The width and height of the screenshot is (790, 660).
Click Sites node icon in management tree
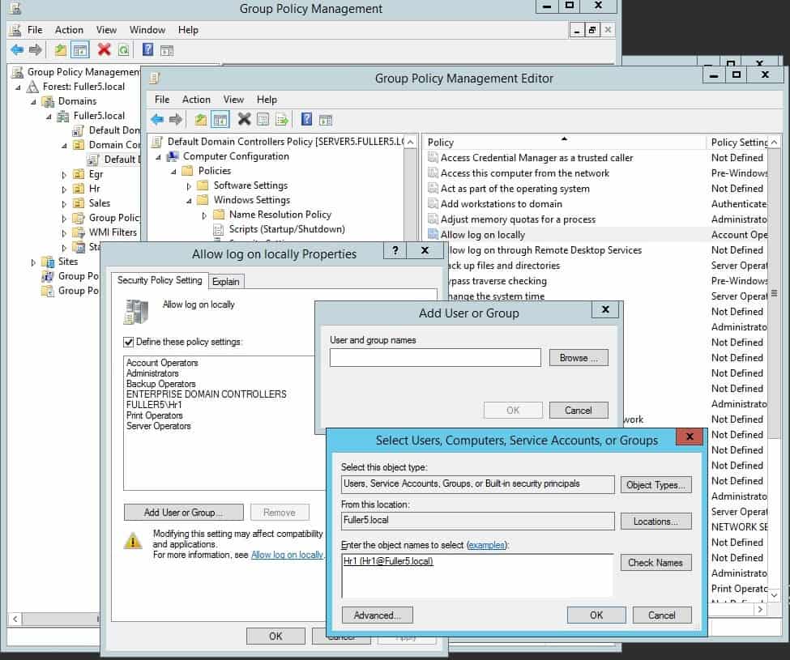click(48, 262)
